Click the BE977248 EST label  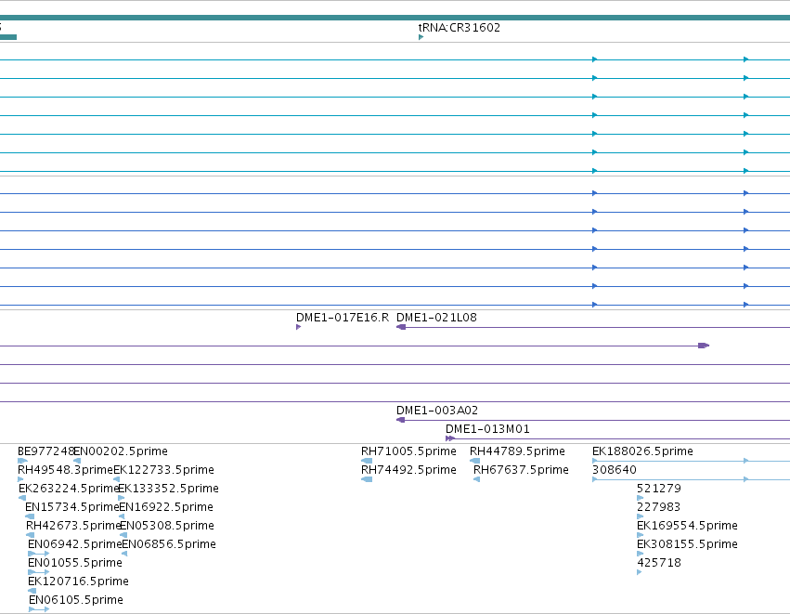pyautogui.click(x=45, y=451)
